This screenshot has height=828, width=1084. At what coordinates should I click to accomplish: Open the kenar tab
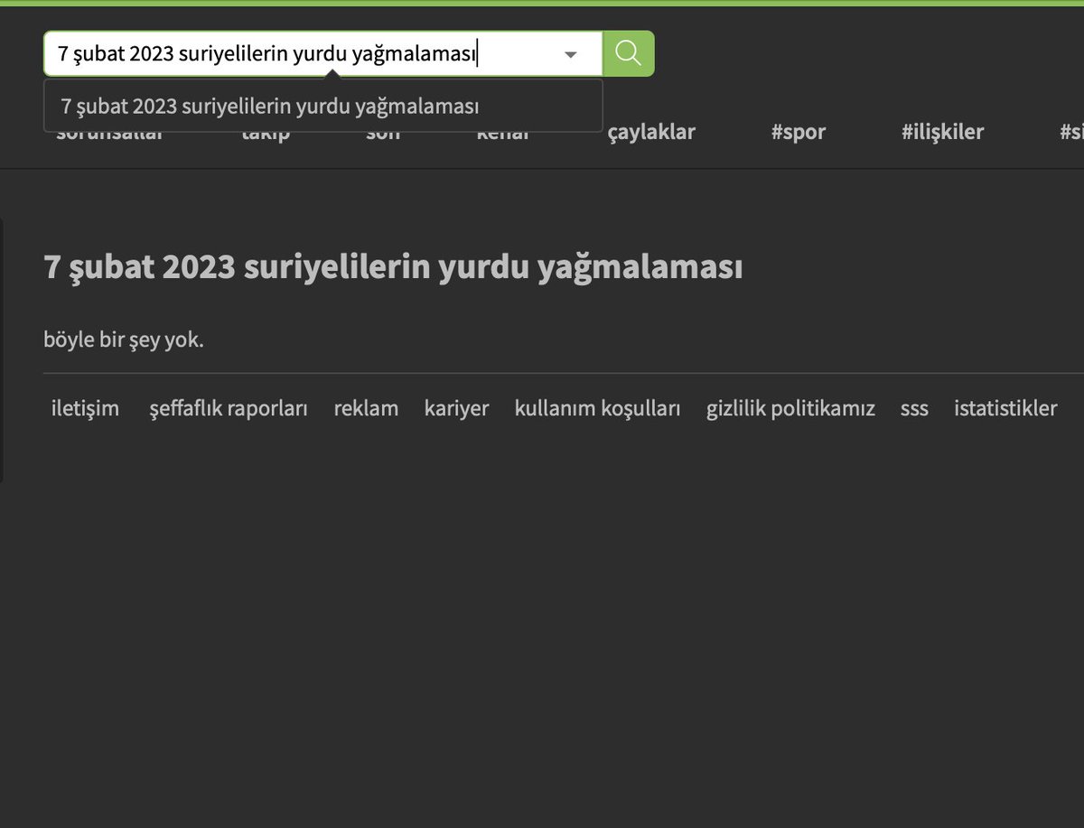point(502,136)
